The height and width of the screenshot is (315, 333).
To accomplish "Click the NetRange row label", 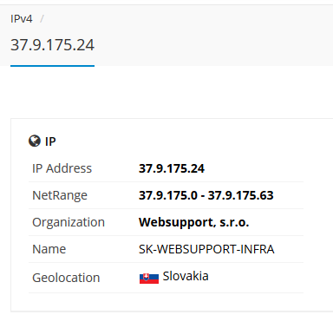I will click(x=60, y=195).
